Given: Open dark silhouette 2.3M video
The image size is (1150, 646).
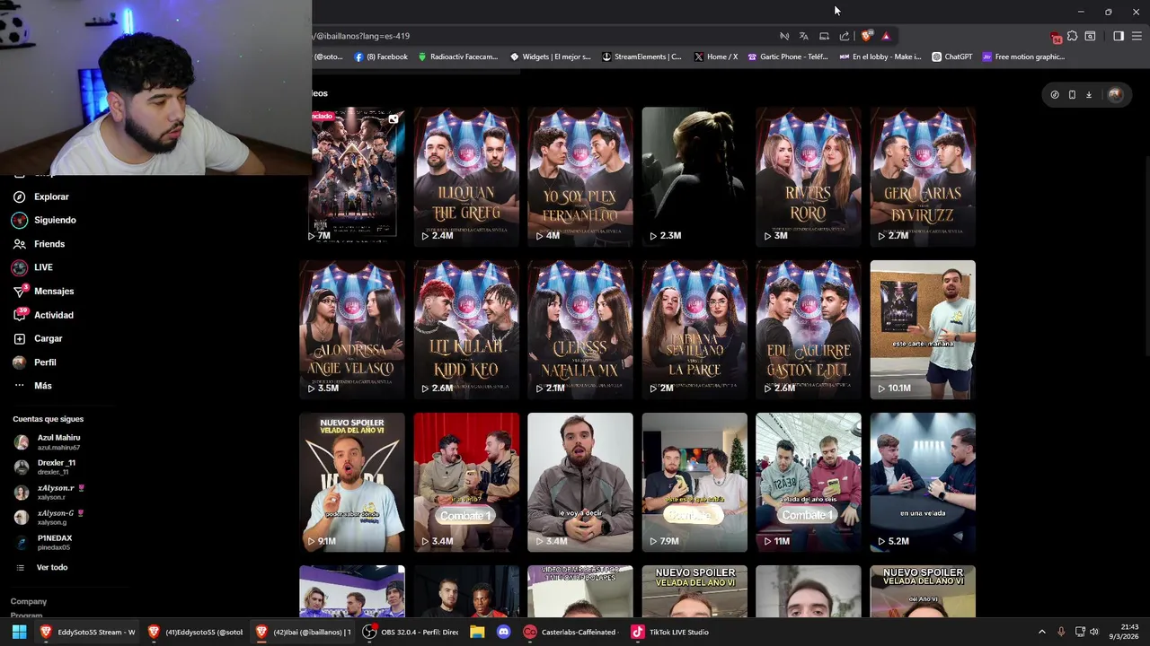Looking at the screenshot, I should (694, 177).
